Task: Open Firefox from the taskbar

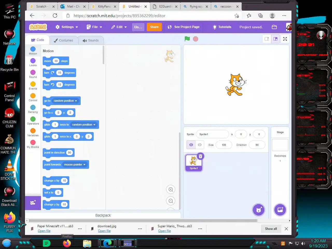Action: pyautogui.click(x=67, y=243)
